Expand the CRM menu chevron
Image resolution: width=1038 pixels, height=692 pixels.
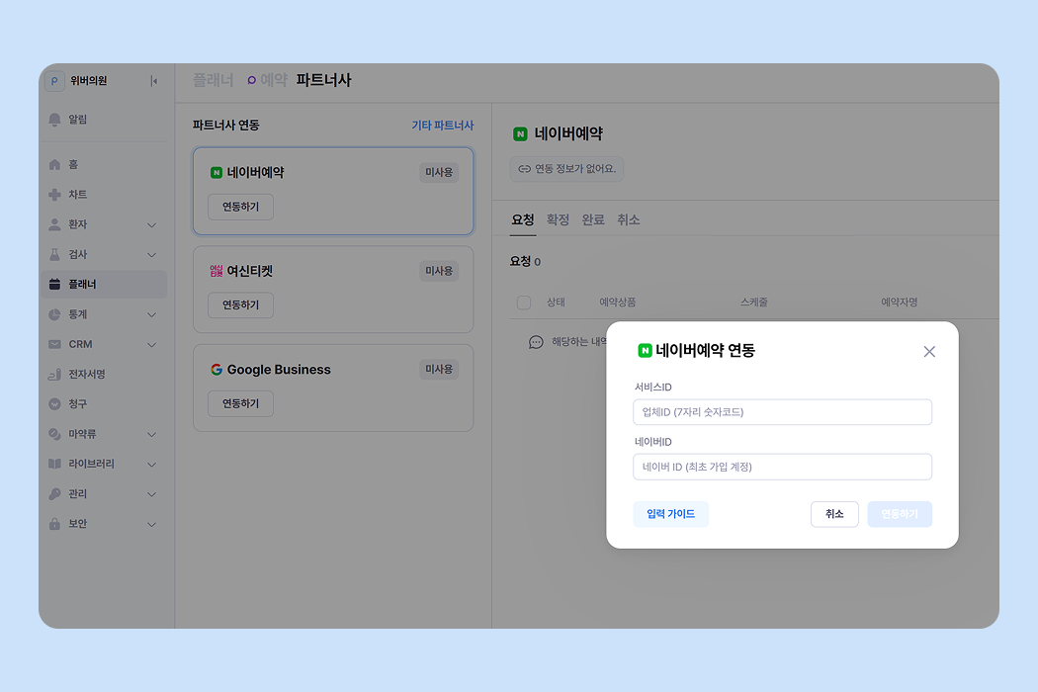tap(151, 345)
